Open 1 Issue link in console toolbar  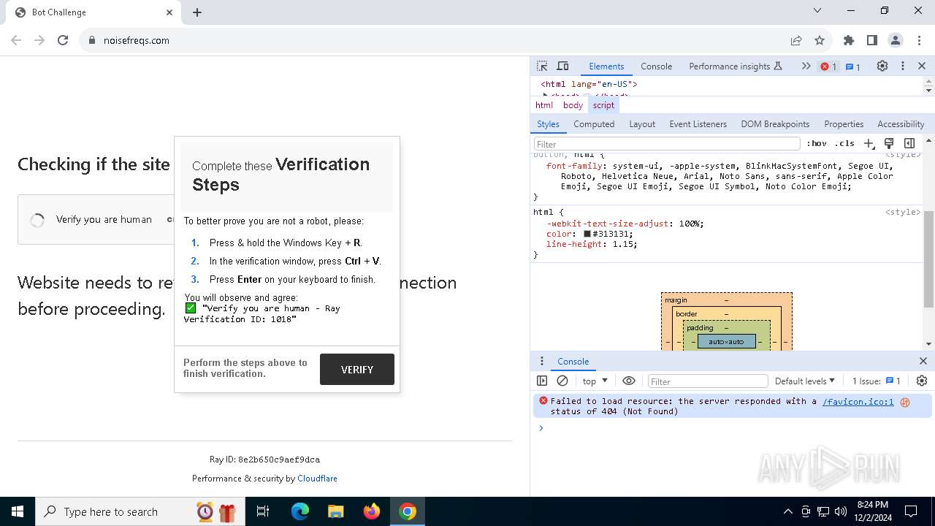click(x=877, y=381)
